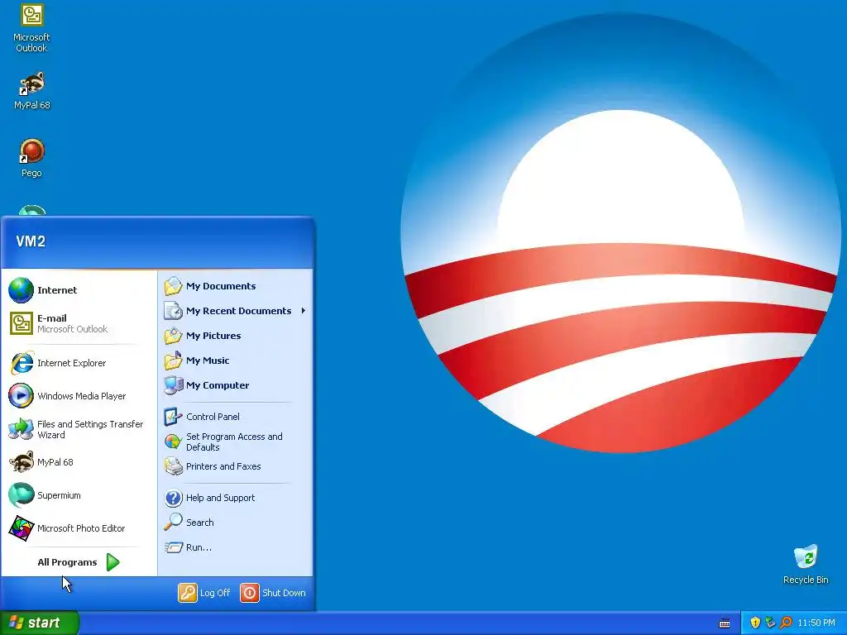Open Help and Support
Image resolution: width=847 pixels, height=635 pixels.
click(x=236, y=498)
